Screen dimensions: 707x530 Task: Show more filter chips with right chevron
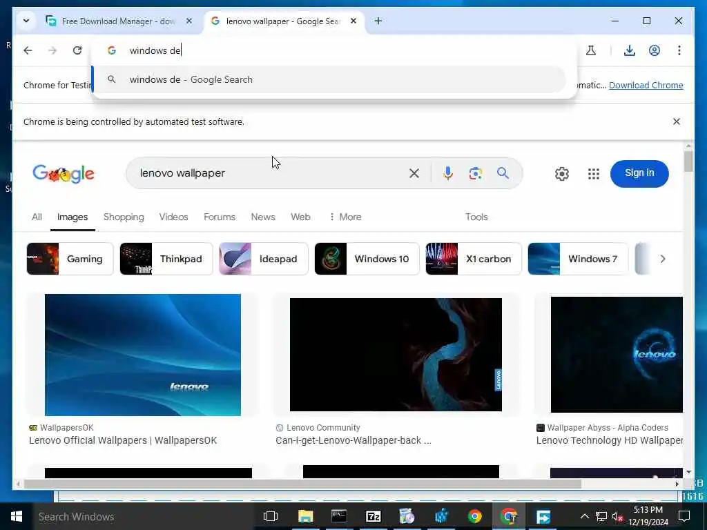pos(662,259)
